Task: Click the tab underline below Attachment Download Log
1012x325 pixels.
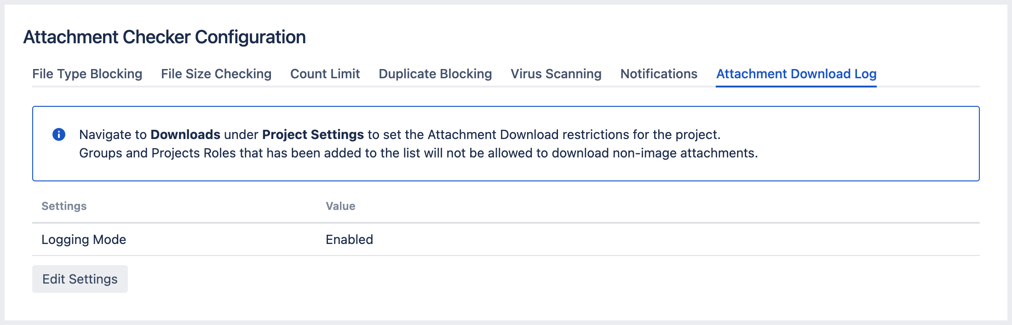Action: pos(796,86)
